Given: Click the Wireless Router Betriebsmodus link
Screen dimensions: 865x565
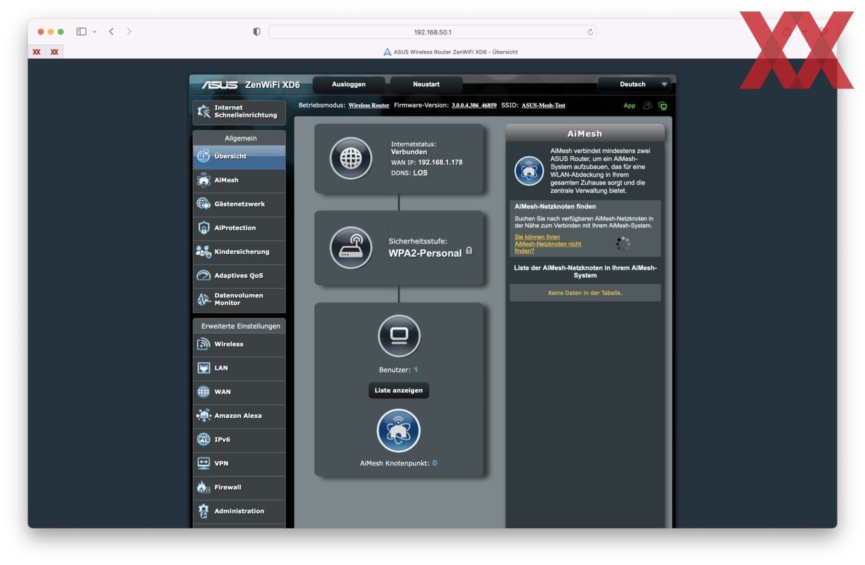Looking at the screenshot, I should [369, 106].
